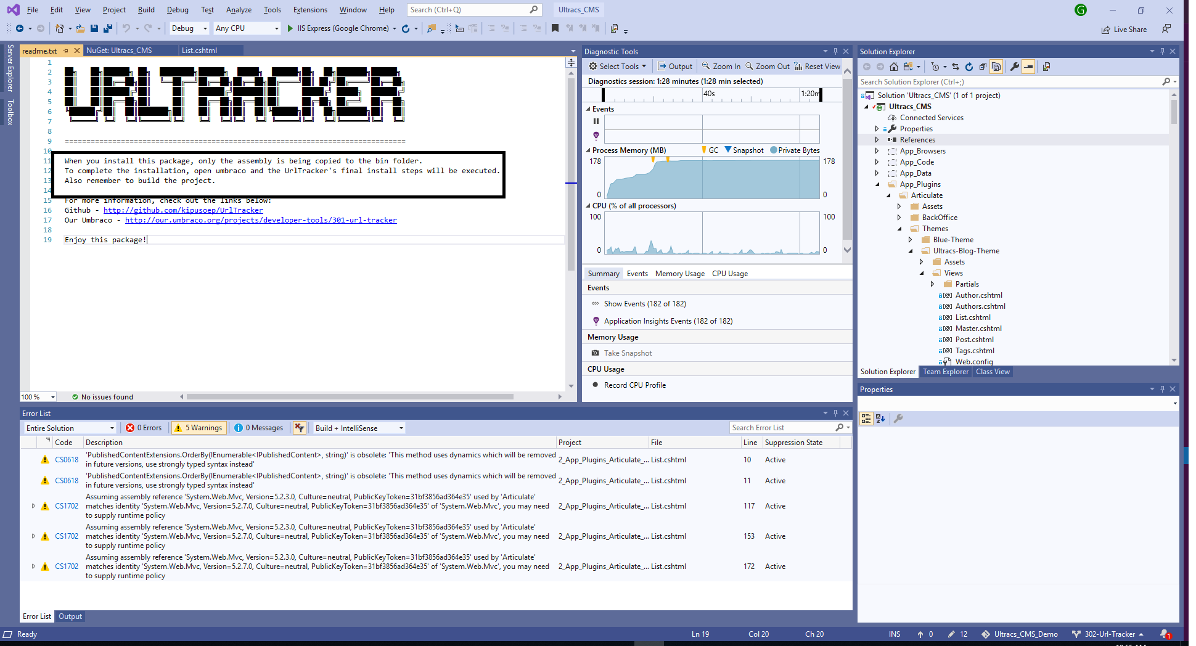Refresh Solution Explorer with circular arrow
The width and height of the screenshot is (1196, 646).
coord(969,67)
